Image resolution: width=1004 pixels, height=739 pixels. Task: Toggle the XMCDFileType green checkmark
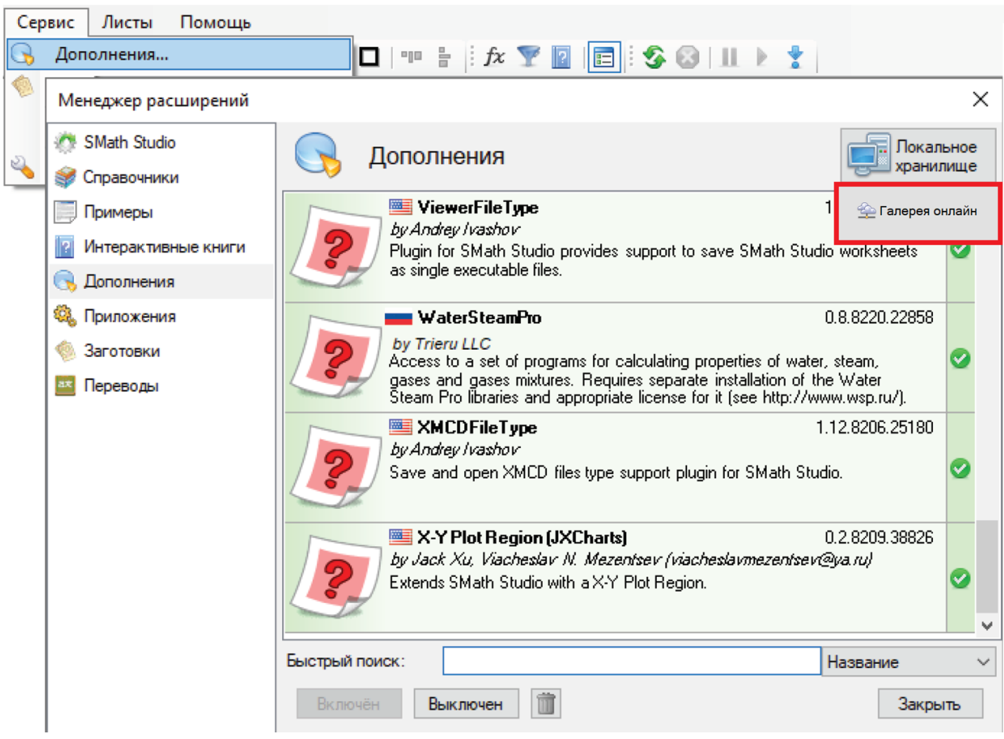[x=960, y=468]
